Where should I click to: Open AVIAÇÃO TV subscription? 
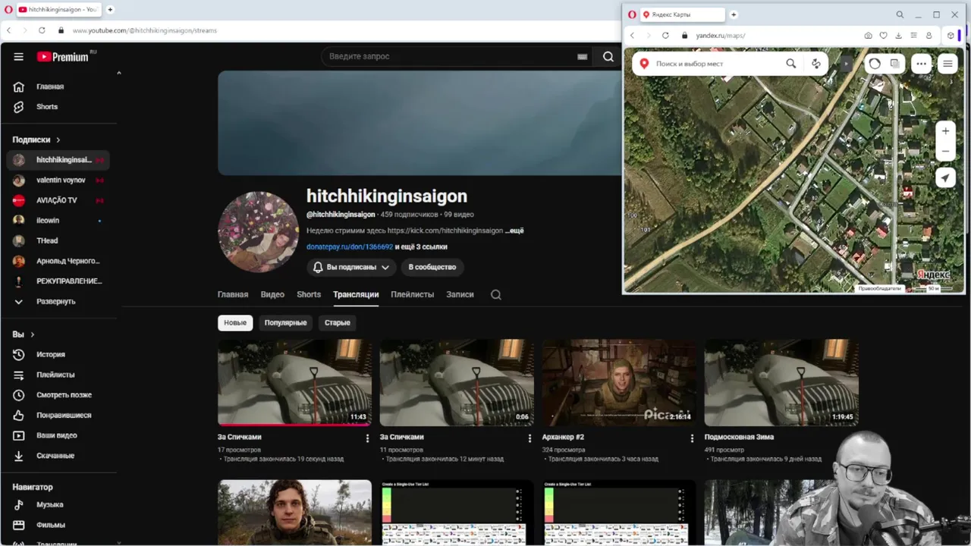58,200
